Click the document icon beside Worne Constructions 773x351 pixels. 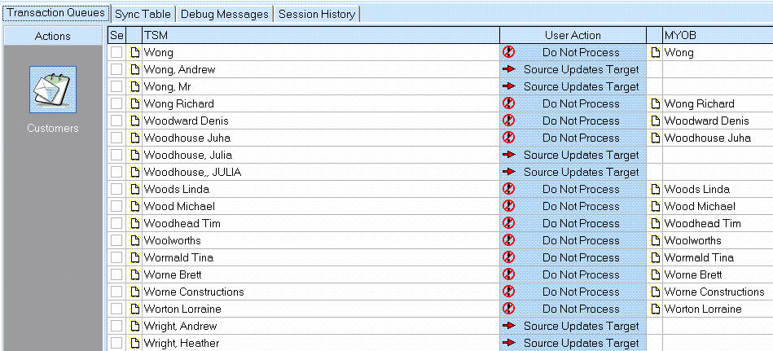pos(135,292)
